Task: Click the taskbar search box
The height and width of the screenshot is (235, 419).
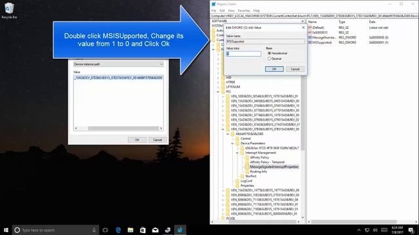Action: pyautogui.click(x=55, y=230)
